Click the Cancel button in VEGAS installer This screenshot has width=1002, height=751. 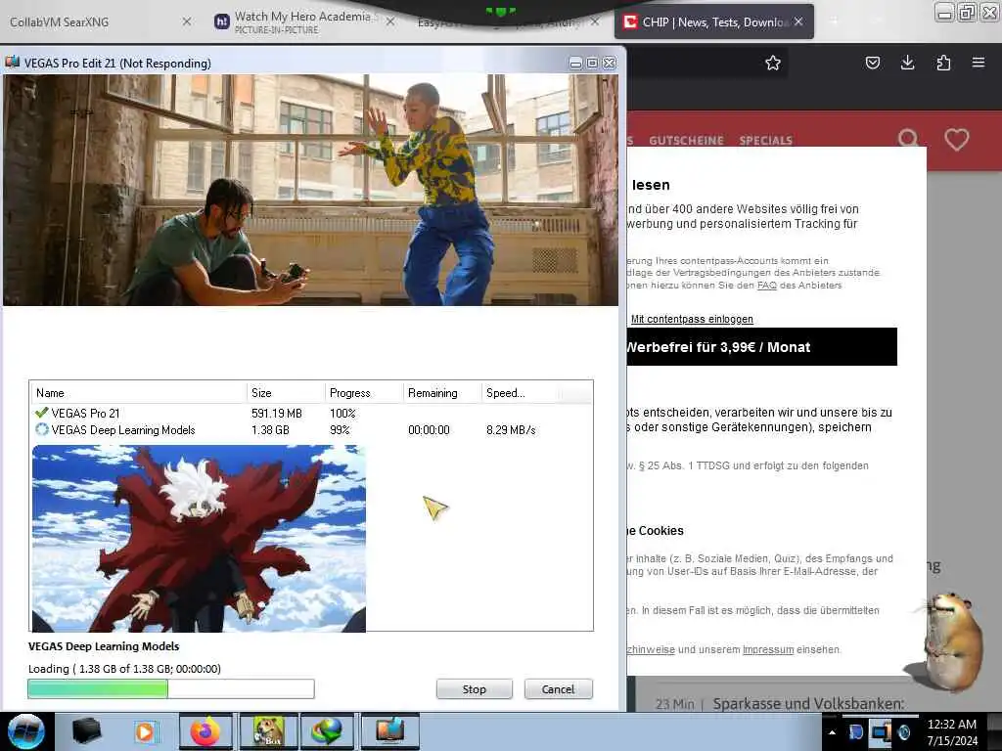click(x=559, y=689)
